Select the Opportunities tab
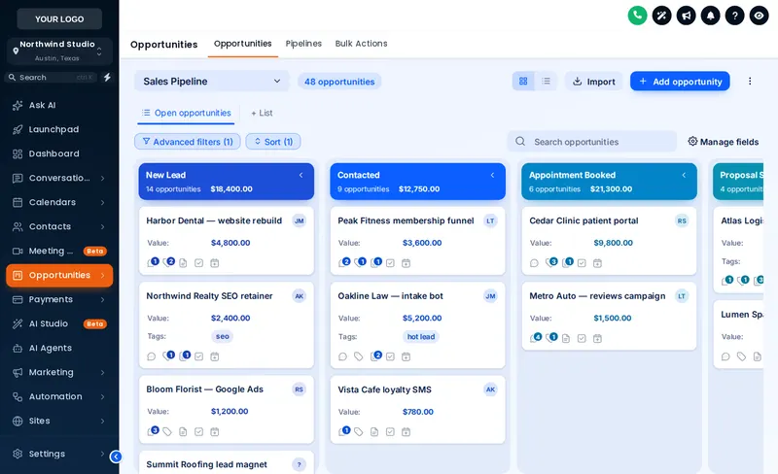The height and width of the screenshot is (474, 778). (242, 44)
